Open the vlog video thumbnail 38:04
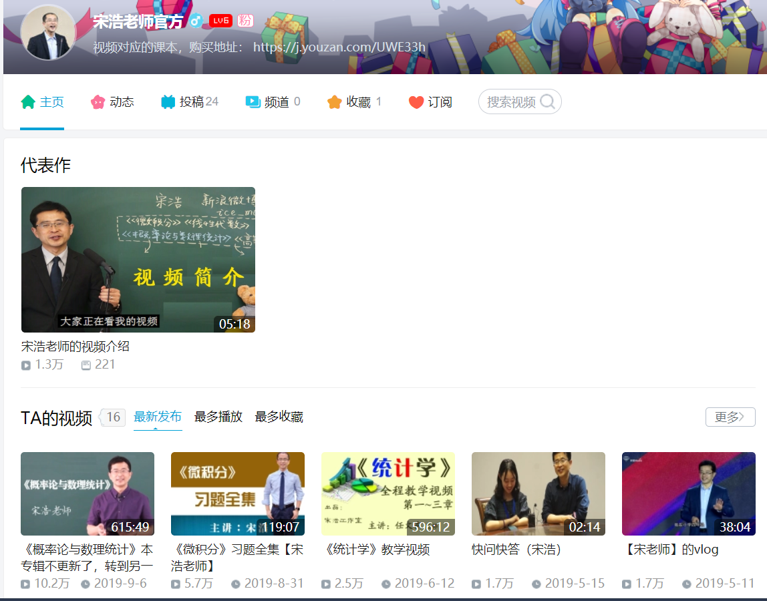The width and height of the screenshot is (767, 601). click(689, 494)
